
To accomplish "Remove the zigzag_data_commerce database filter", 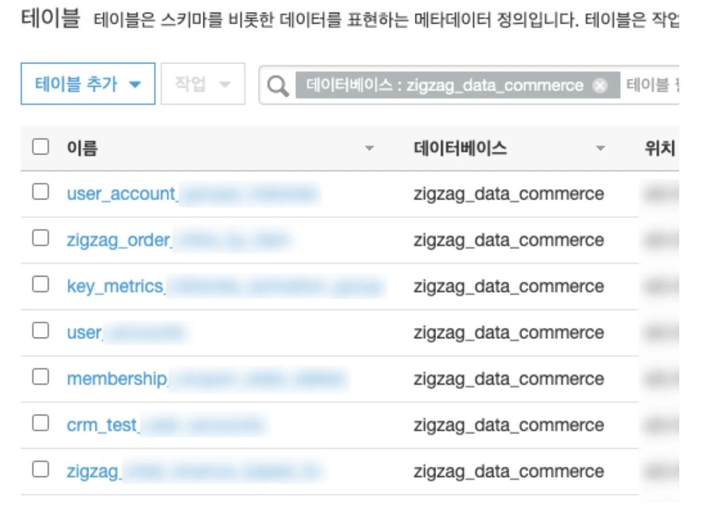I will [600, 85].
